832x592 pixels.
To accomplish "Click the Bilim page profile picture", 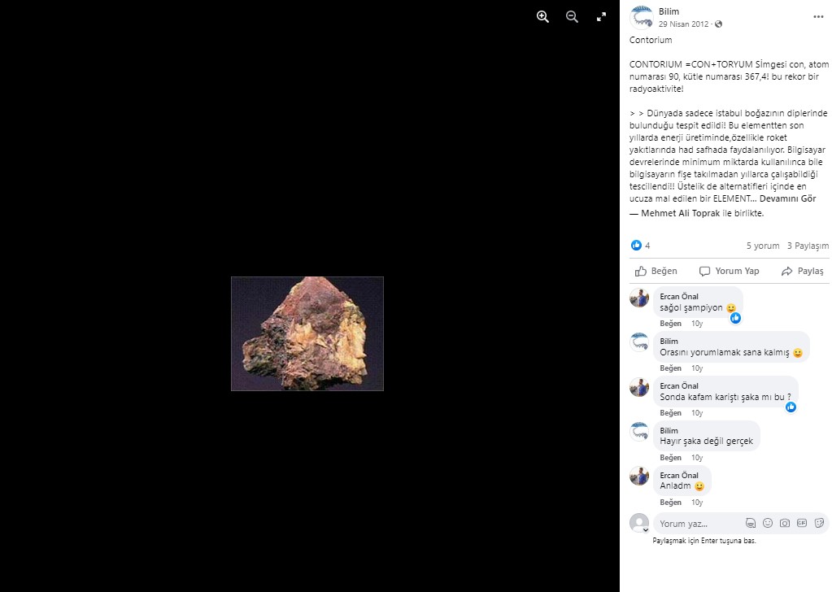I will (x=641, y=17).
